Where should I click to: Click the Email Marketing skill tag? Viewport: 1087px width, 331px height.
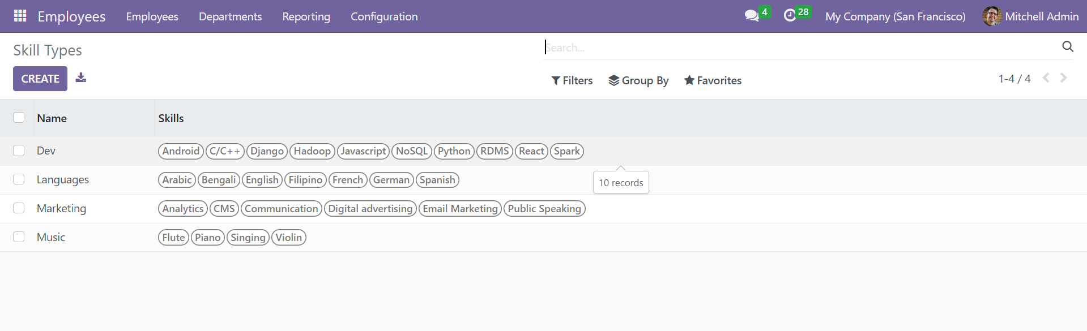pyautogui.click(x=460, y=209)
